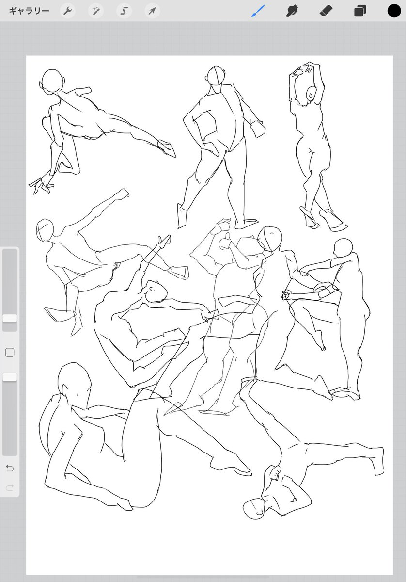
Task: Tap the square modify button in sidebar
Action: point(10,353)
